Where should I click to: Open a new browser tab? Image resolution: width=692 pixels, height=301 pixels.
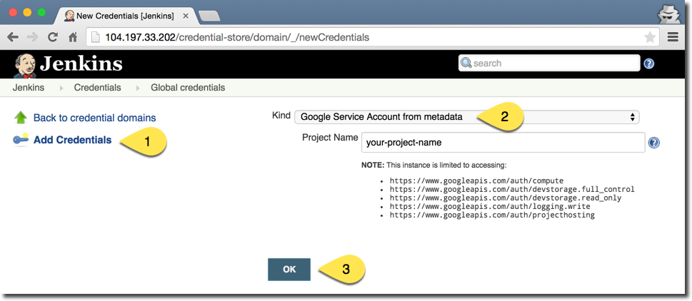point(209,16)
